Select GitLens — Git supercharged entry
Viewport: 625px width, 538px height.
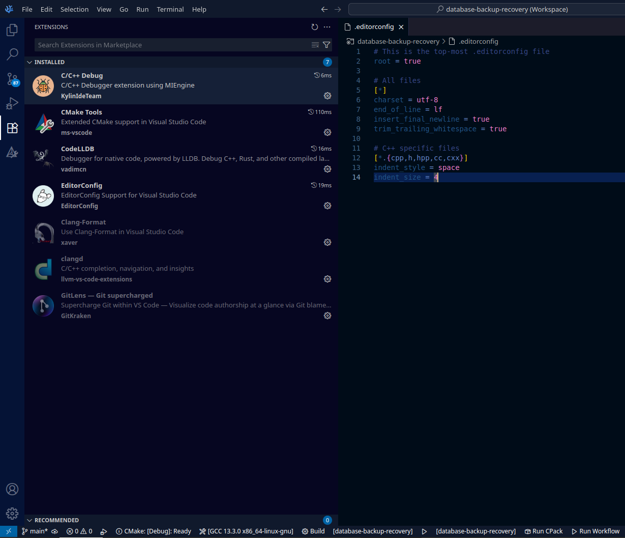181,305
